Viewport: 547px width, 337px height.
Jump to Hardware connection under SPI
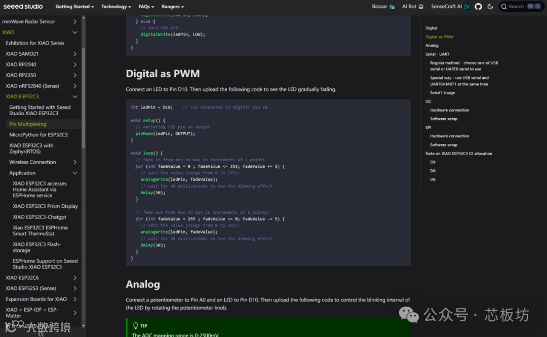click(449, 136)
